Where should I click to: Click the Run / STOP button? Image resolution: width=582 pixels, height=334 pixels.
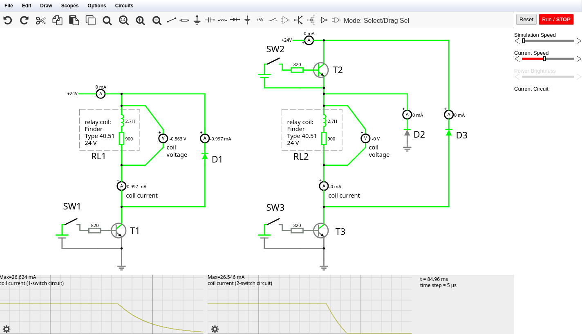[x=556, y=20]
